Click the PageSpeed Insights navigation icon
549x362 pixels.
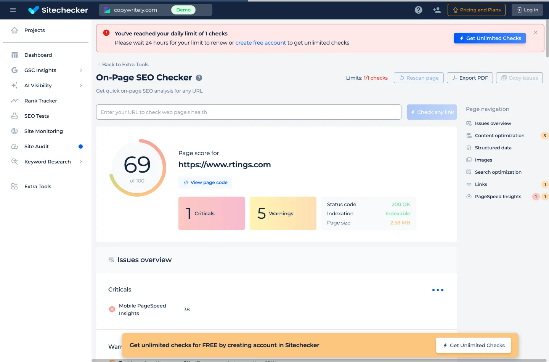pos(469,197)
